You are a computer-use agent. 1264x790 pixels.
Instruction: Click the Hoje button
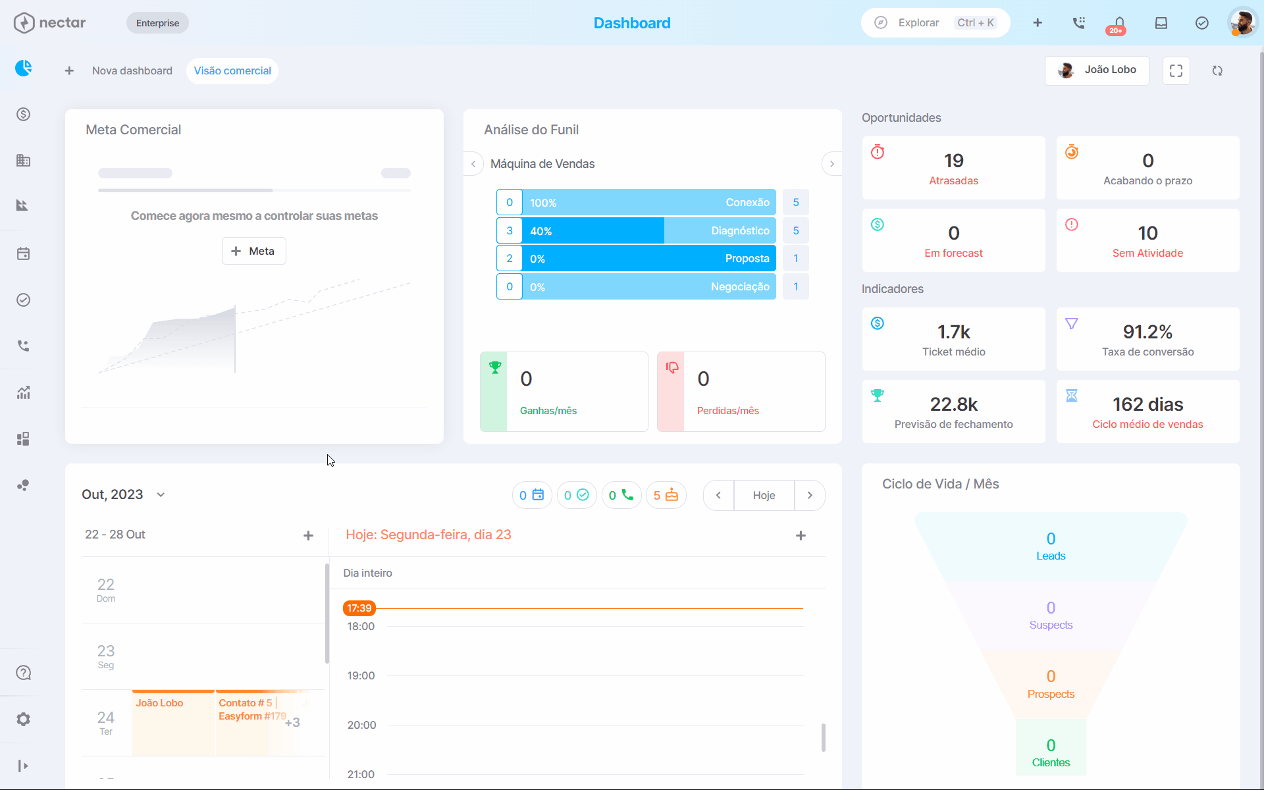pyautogui.click(x=764, y=495)
